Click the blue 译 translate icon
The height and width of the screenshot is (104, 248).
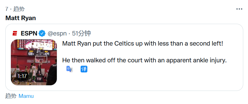pyautogui.click(x=84, y=69)
